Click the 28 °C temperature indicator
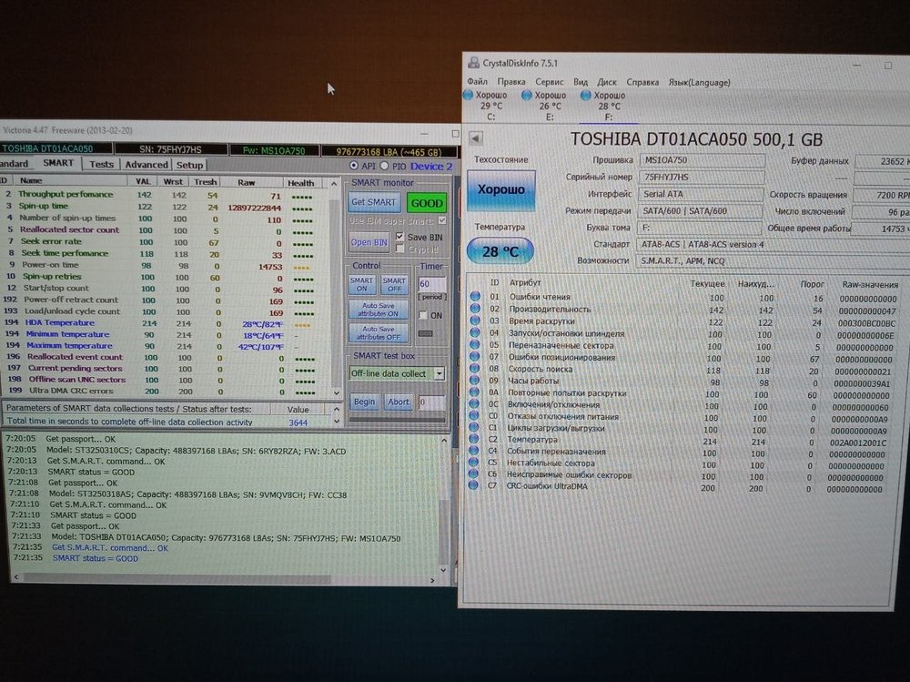Screen dimensions: 910x682 (500, 250)
